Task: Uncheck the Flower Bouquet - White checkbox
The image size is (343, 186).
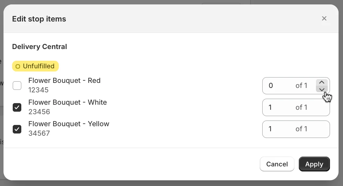Action: tap(17, 107)
